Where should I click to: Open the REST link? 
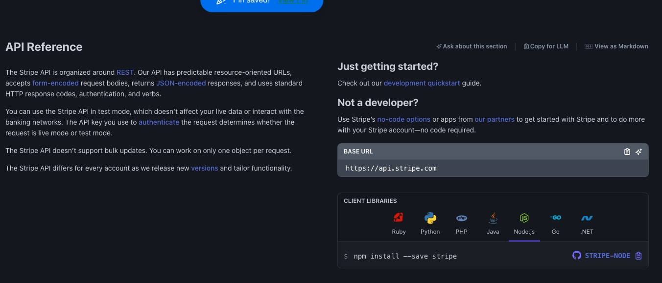point(125,72)
